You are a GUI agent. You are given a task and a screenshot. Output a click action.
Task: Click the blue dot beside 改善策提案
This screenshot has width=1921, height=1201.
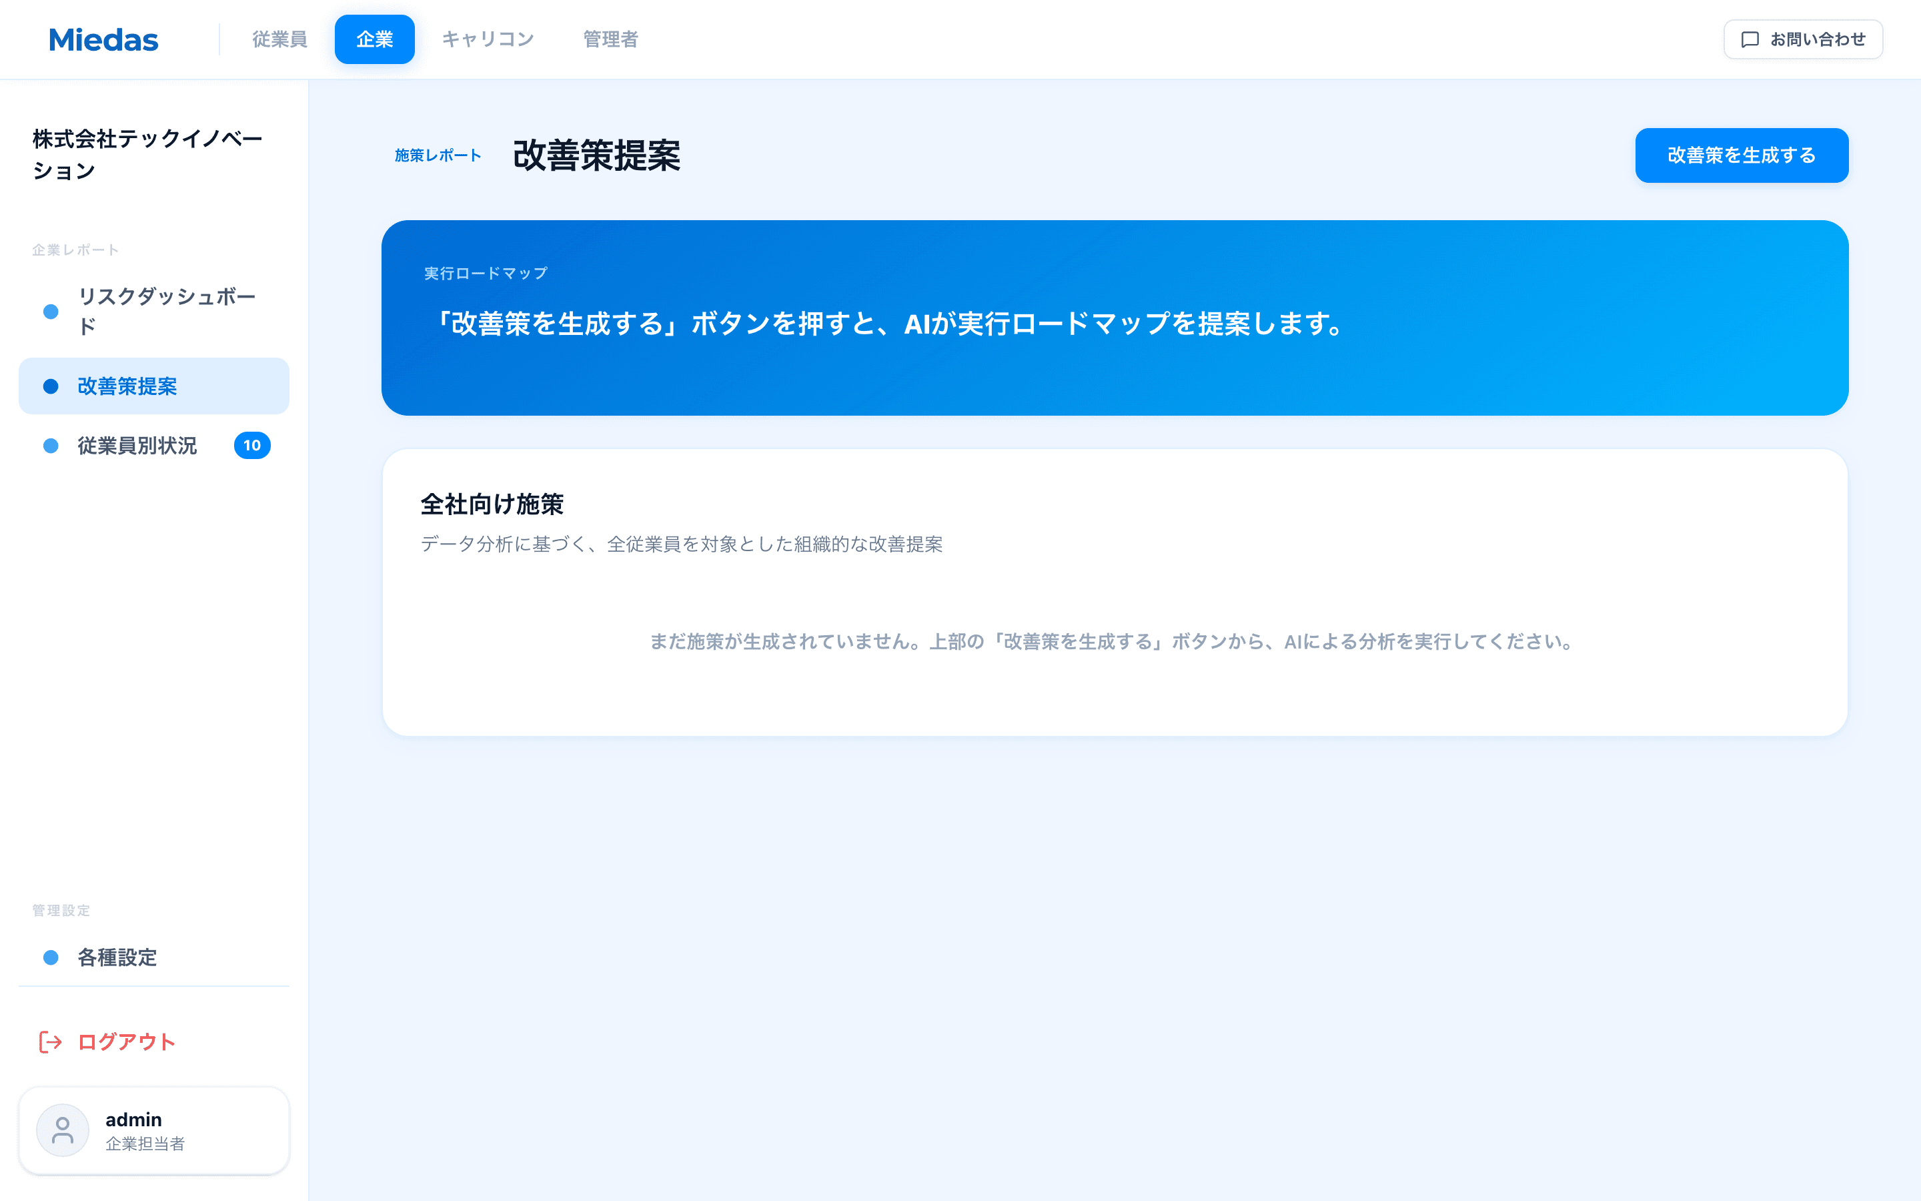pos(51,387)
